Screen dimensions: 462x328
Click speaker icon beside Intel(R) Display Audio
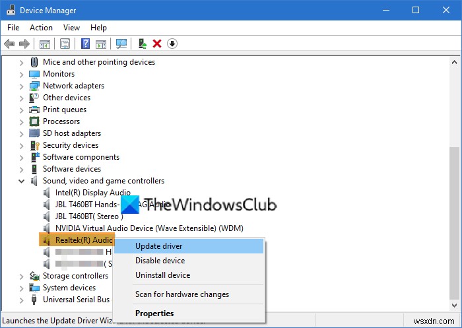(x=47, y=193)
